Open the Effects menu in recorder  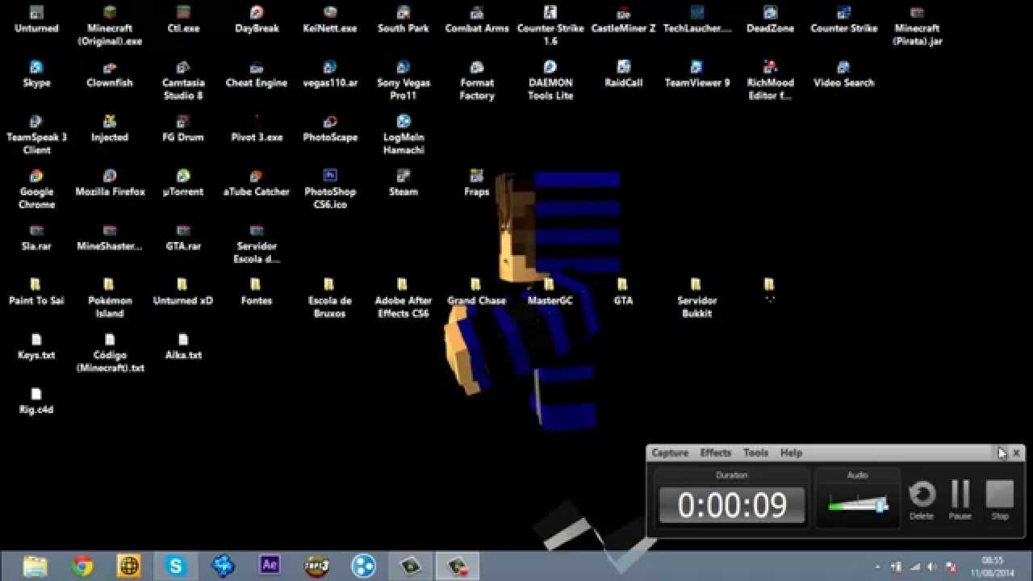pyautogui.click(x=715, y=453)
